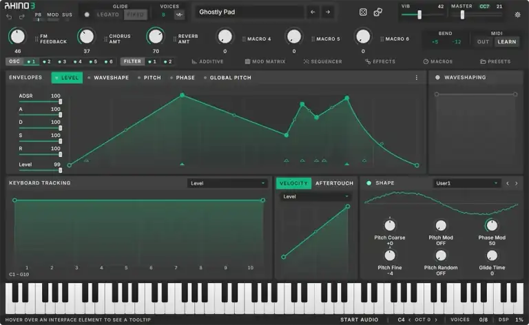Open the User1 shape dropdown

pyautogui.click(x=466, y=183)
